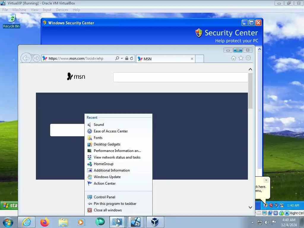Click the Internet Explorer Home icon
The image size is (304, 228).
(233, 58)
